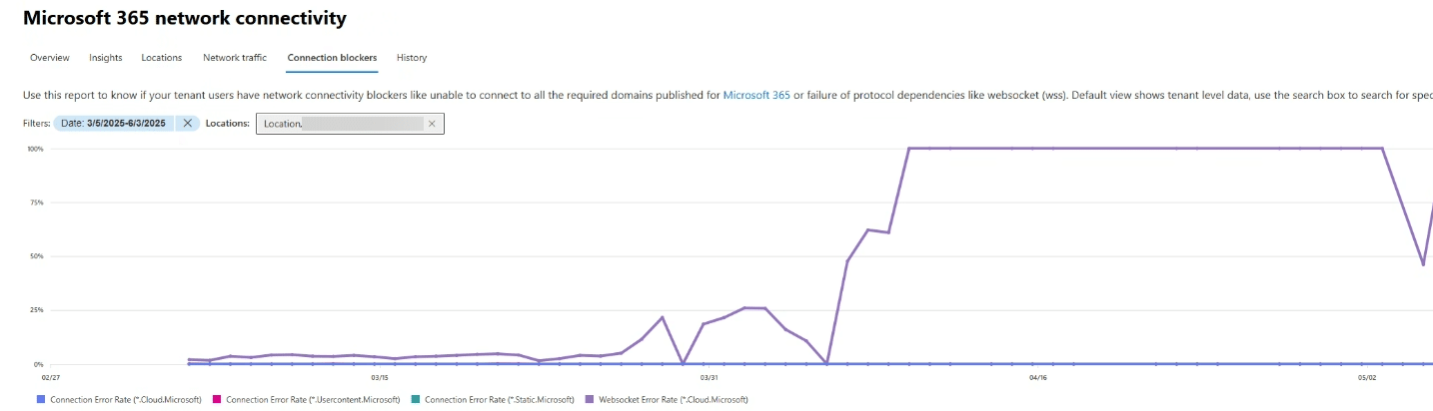Toggle Connection Error Rate (*.Static.Microsoft) series label
This screenshot has width=1433, height=411.
point(499,400)
